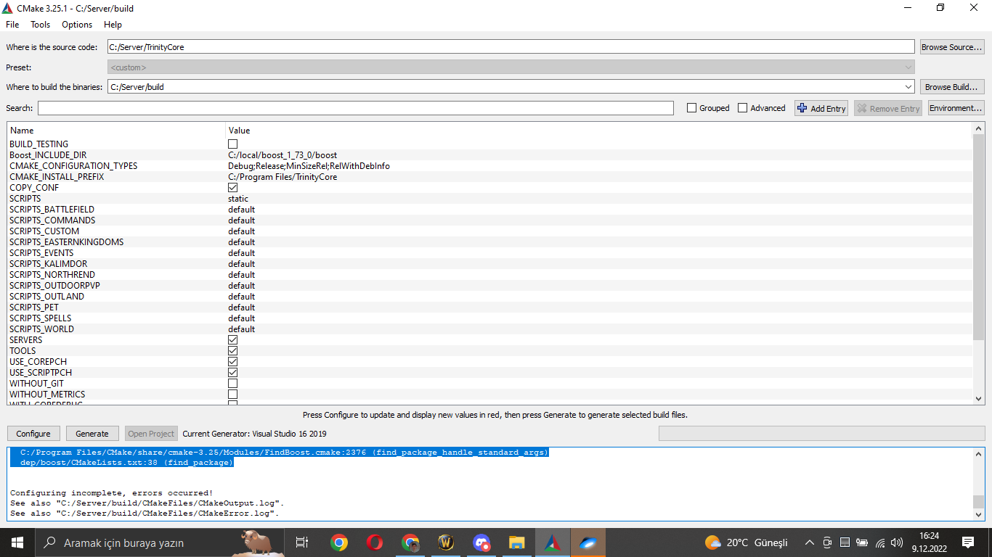The width and height of the screenshot is (992, 557).
Task: Select SCRIPTS value 'static'
Action: (x=238, y=199)
